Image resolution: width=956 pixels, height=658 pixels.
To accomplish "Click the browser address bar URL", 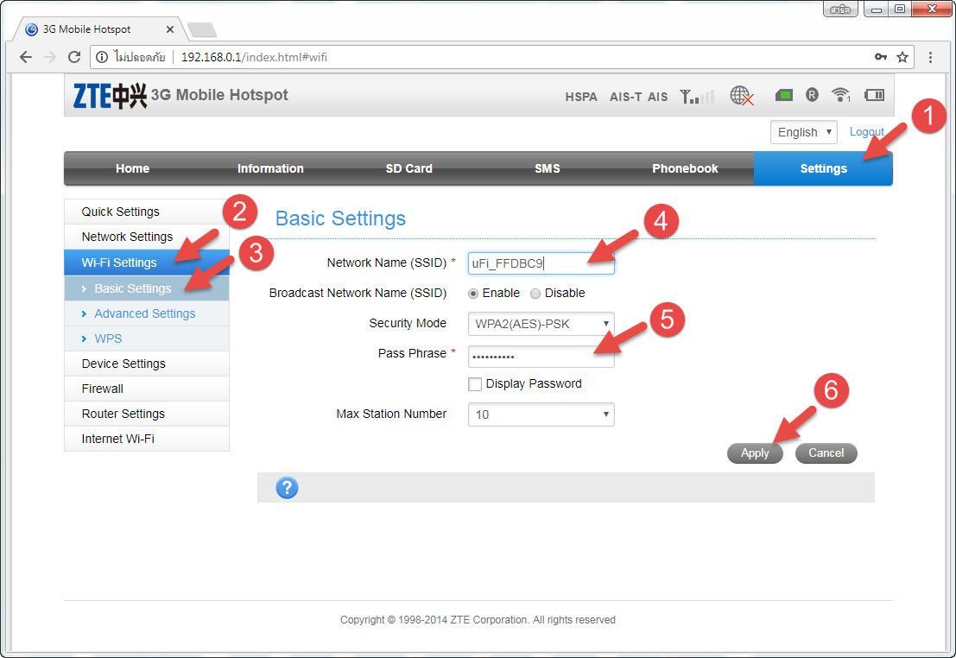I will (x=254, y=57).
